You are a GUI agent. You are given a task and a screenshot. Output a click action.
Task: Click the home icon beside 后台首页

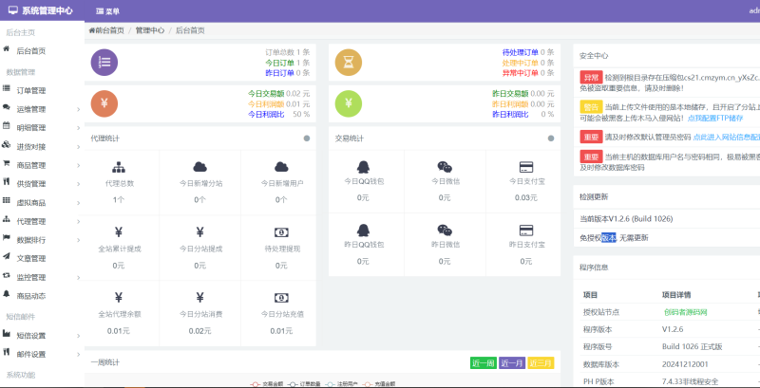pyautogui.click(x=7, y=49)
